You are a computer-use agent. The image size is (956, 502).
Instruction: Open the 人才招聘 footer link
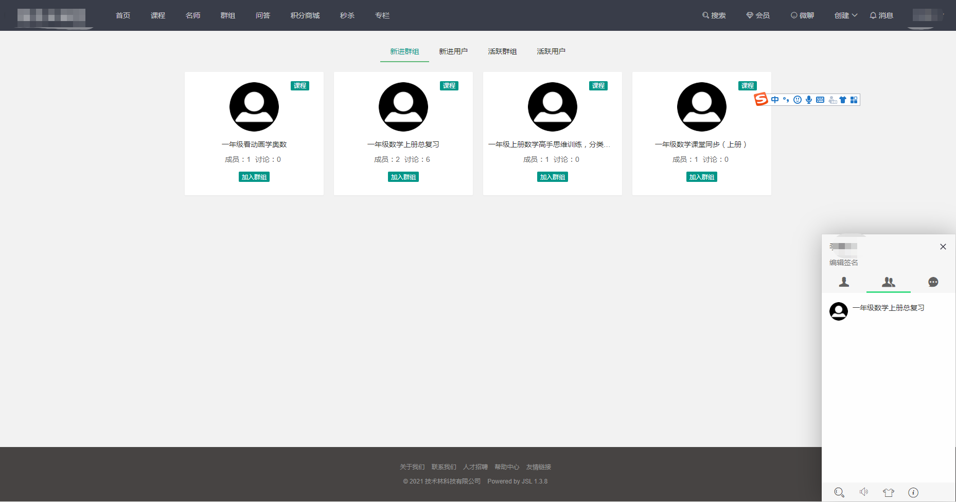tap(475, 467)
